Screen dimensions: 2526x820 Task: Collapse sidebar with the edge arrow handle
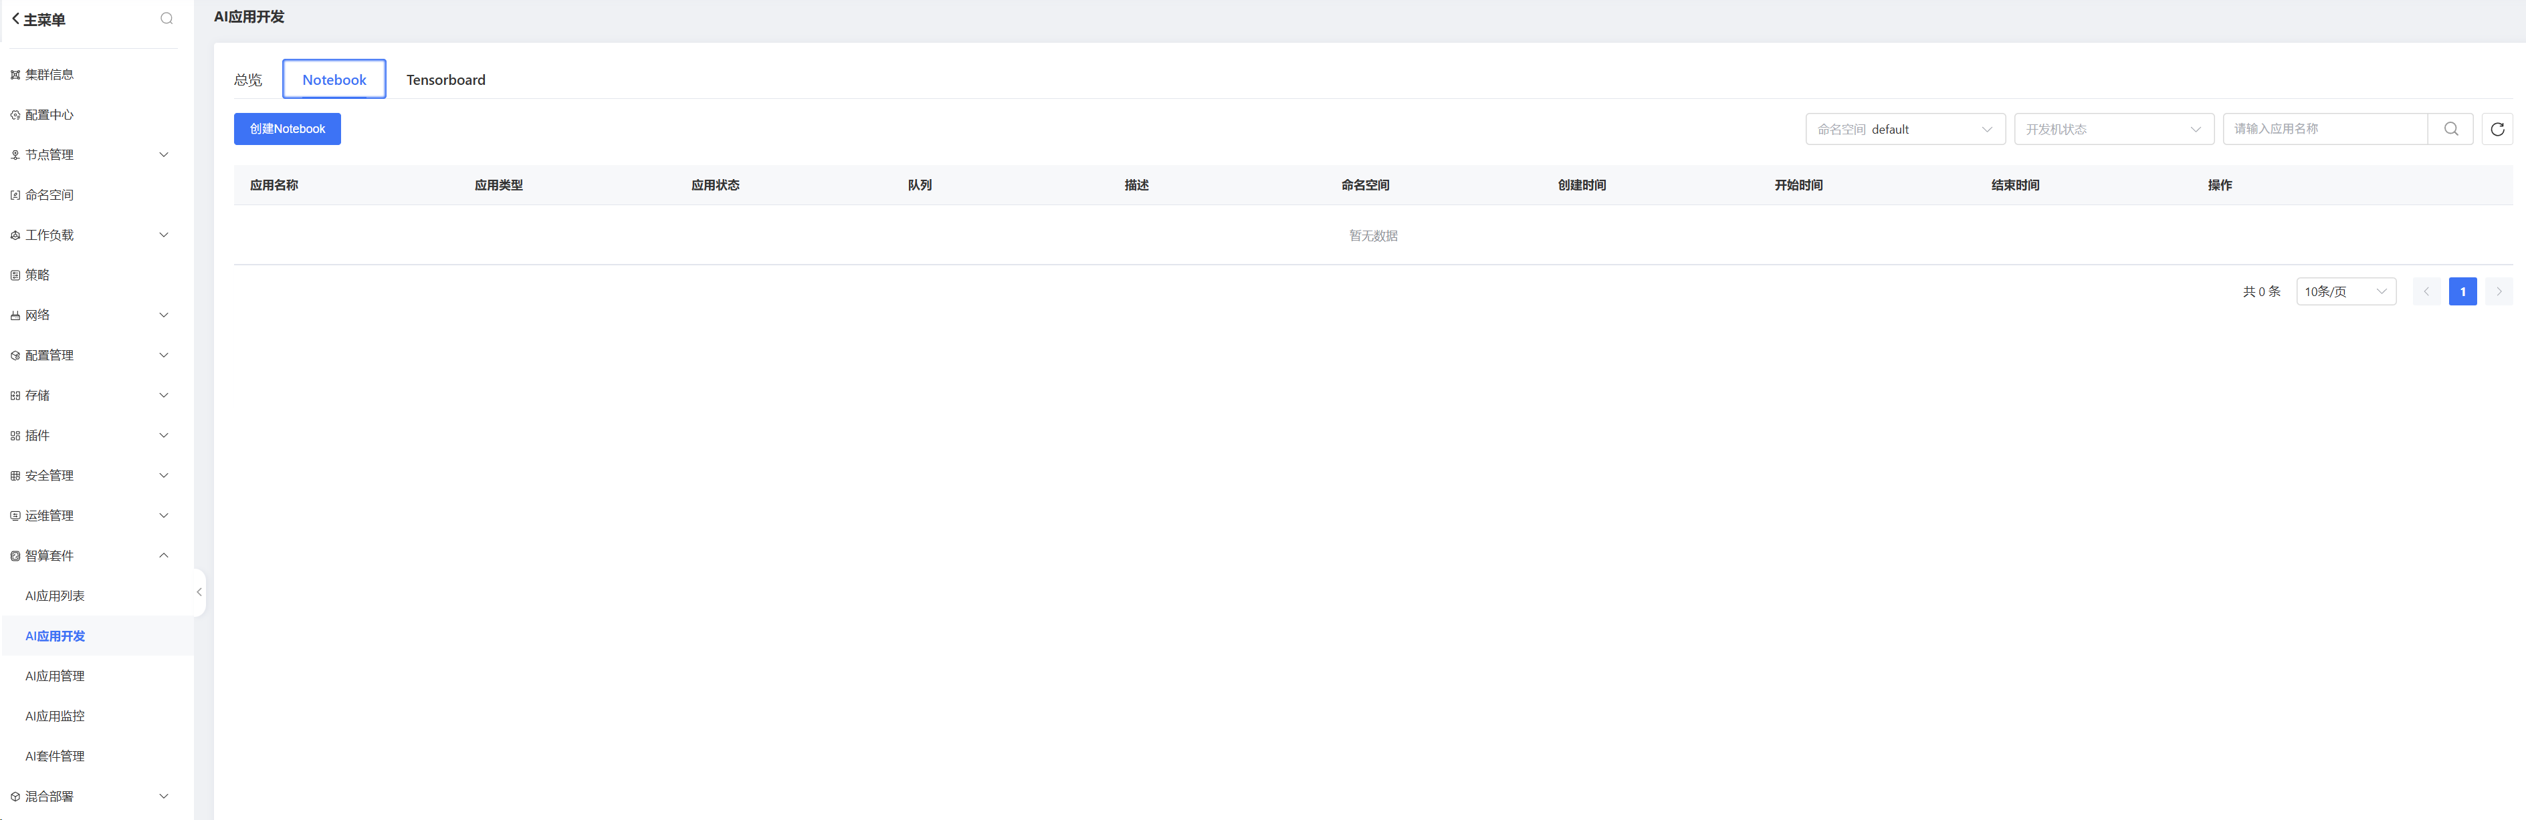tap(199, 591)
